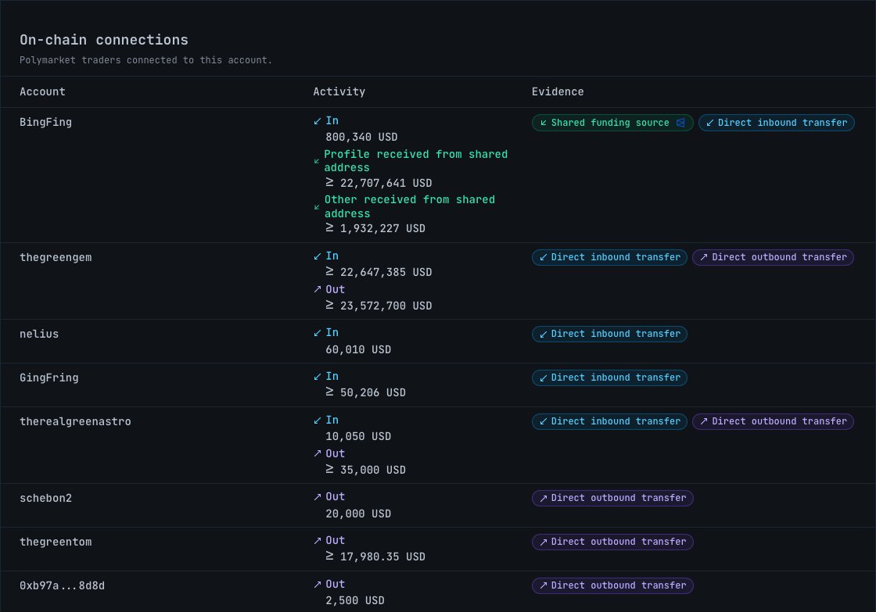Click the On-chain connections heading
Viewport: 876px width, 612px height.
pos(104,40)
